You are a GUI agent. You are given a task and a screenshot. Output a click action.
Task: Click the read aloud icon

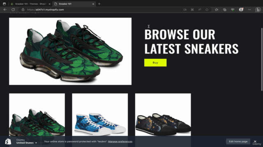200,10
